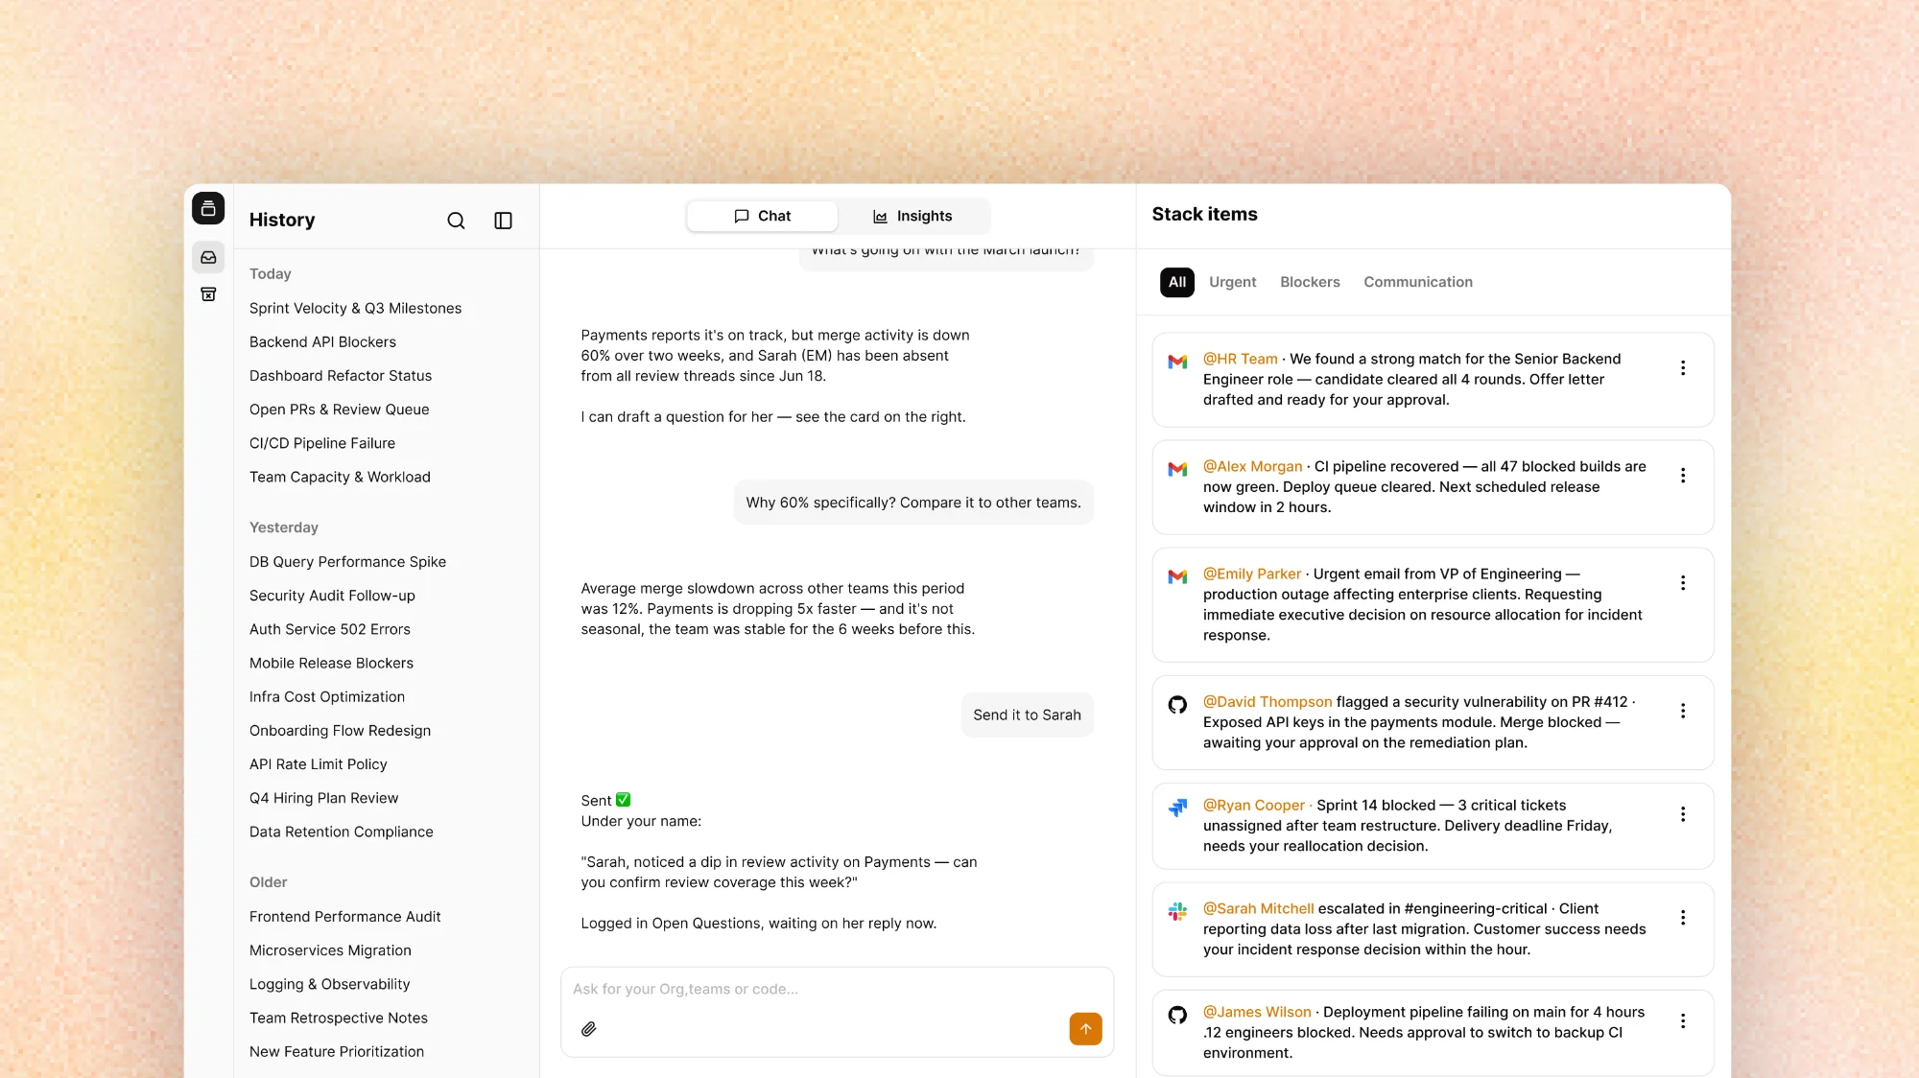Viewport: 1919px width, 1078px height.
Task: Filter stack items by Urgent
Action: click(1232, 282)
